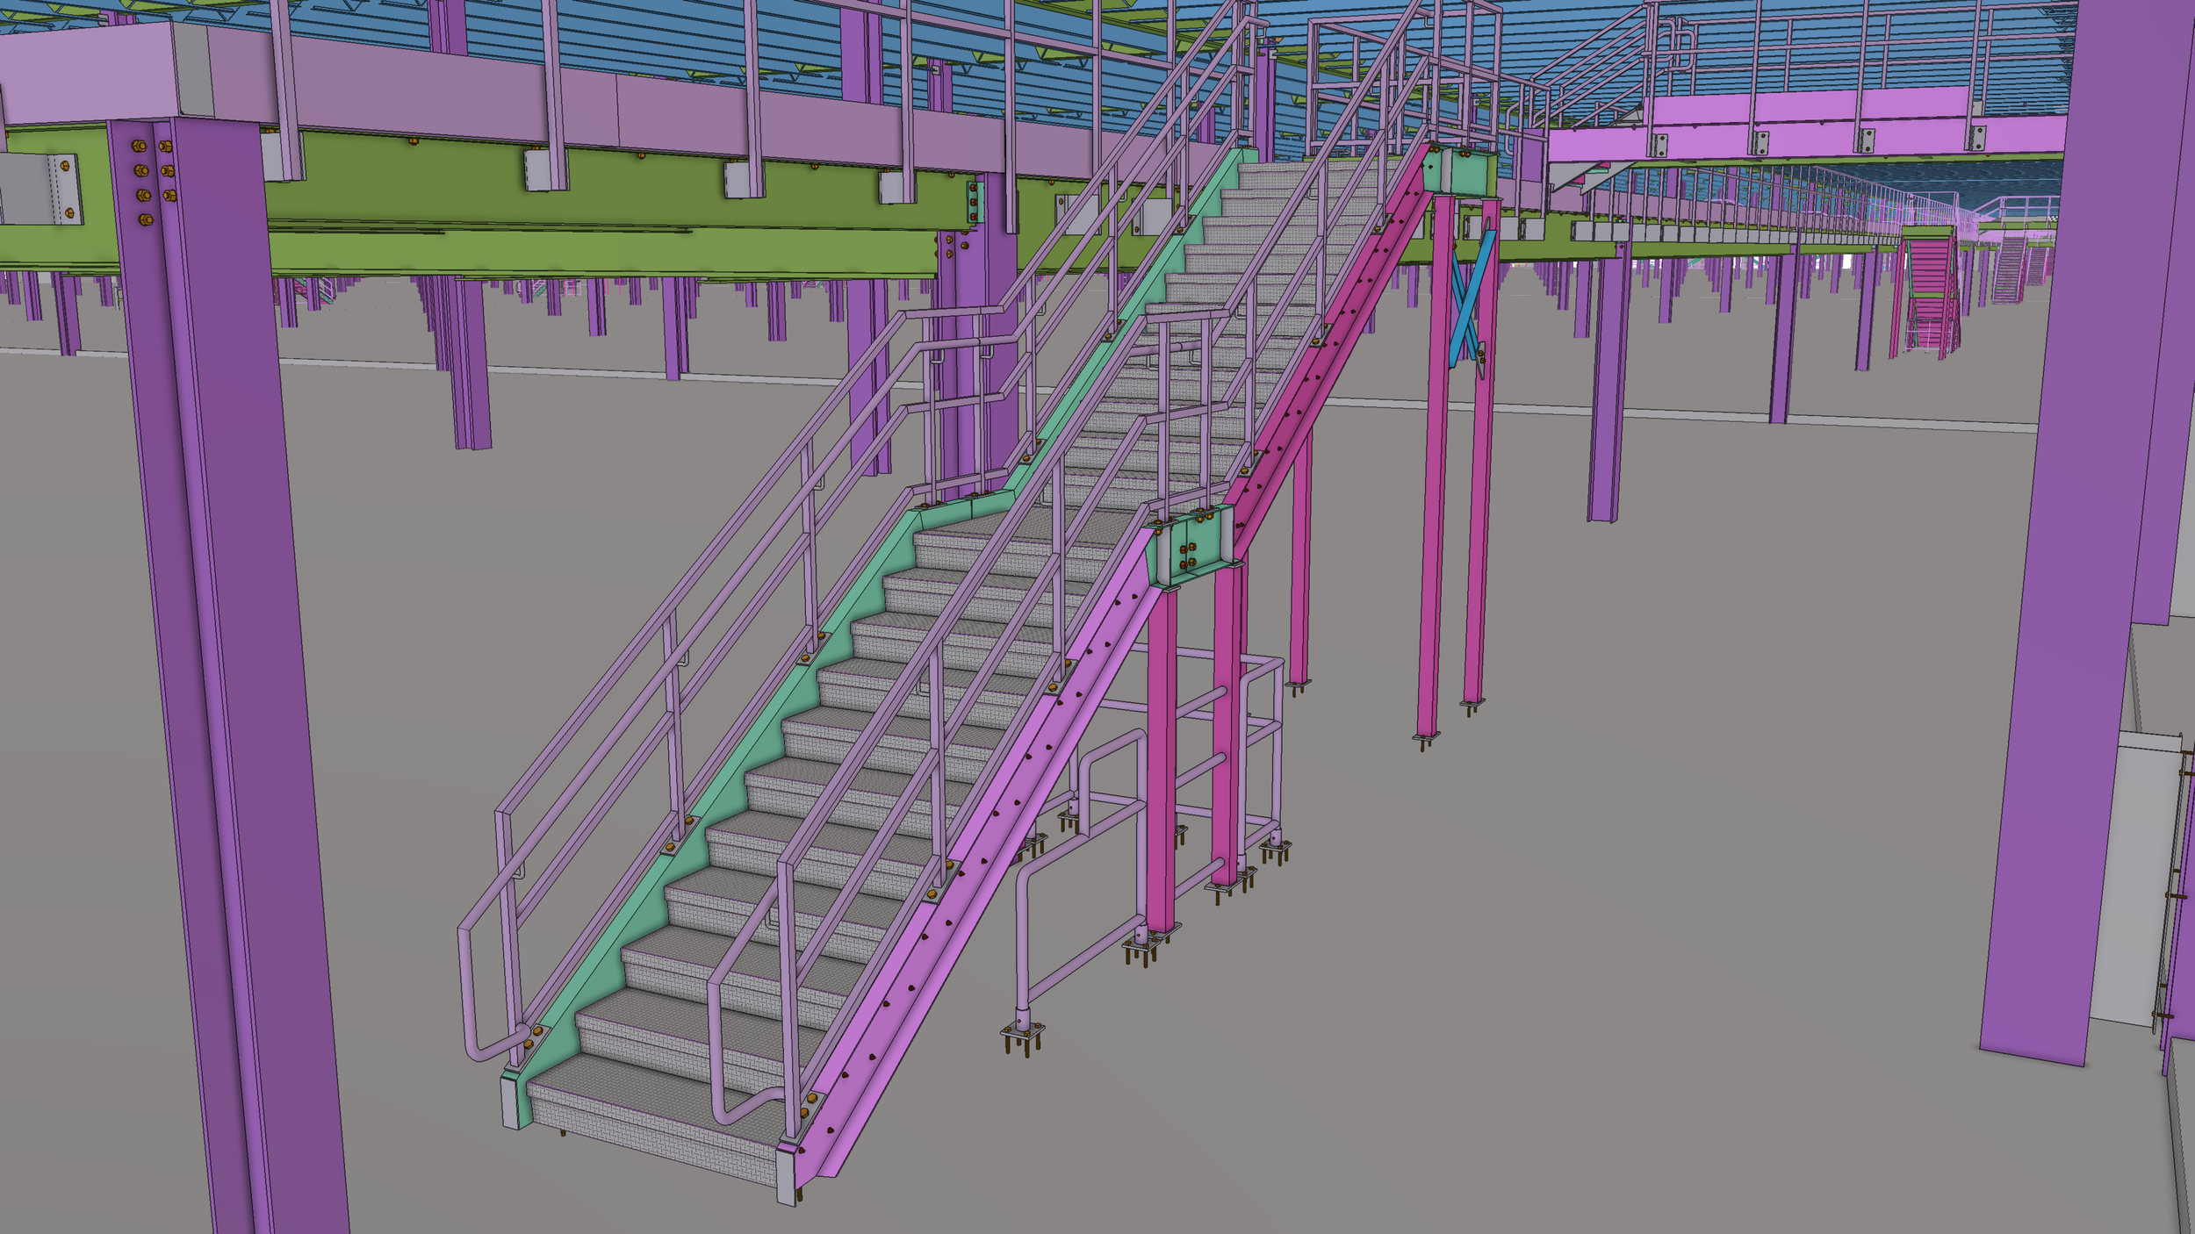Select the orange bolt group on left column
The image size is (2195, 1234).
[x=153, y=182]
